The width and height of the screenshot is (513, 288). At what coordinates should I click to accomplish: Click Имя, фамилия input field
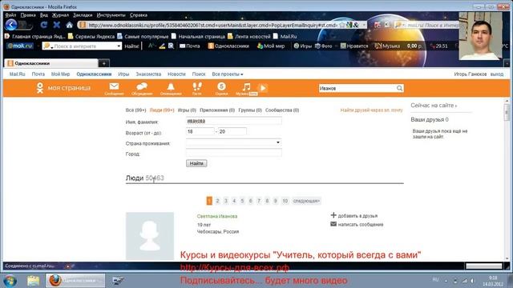point(233,121)
